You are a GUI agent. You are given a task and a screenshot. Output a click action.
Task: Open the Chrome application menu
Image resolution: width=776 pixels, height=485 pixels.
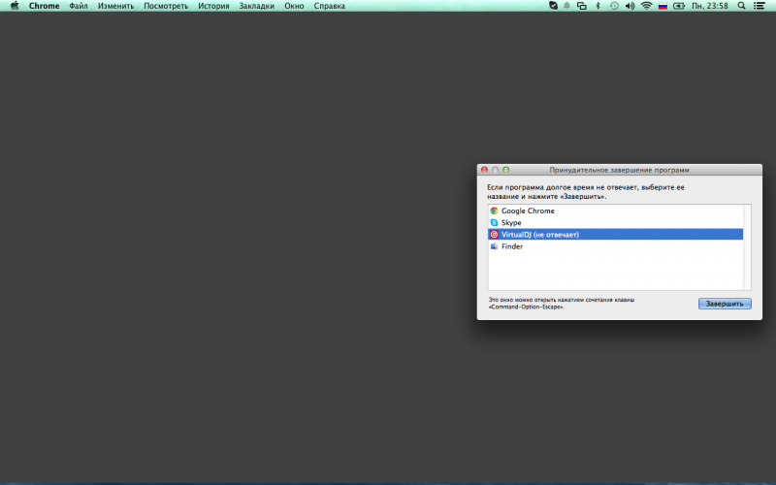click(x=44, y=6)
